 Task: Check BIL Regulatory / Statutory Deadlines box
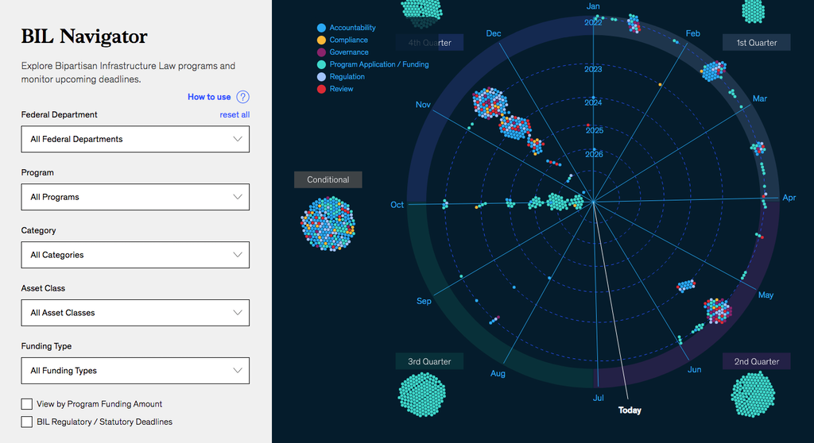tap(27, 422)
